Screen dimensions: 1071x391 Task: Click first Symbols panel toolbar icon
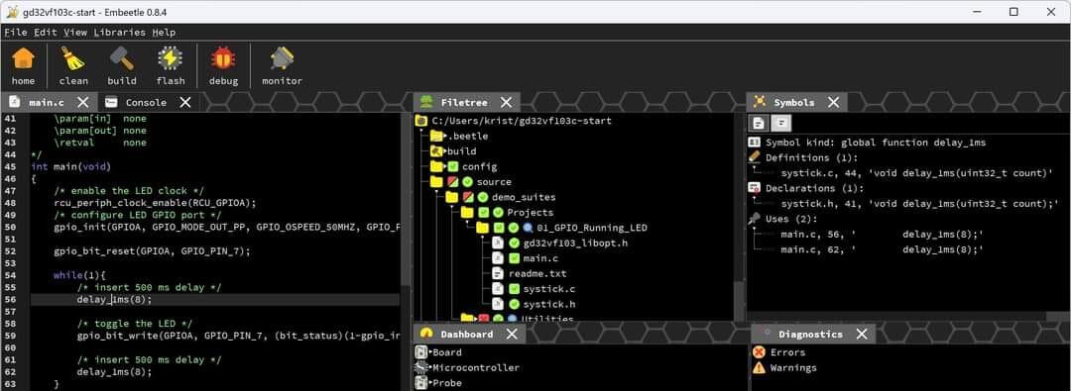[759, 123]
